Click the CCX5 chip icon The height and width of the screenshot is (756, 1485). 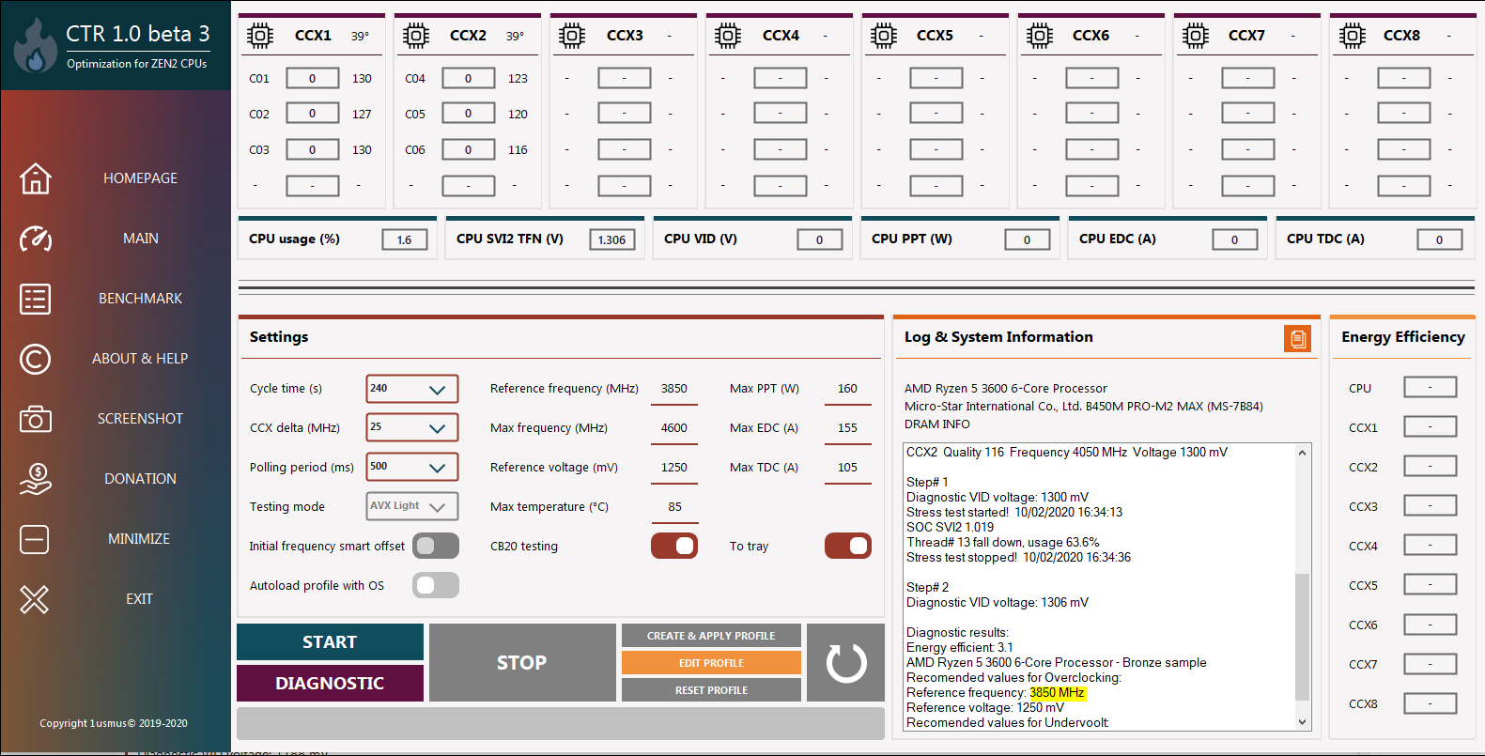[x=884, y=36]
